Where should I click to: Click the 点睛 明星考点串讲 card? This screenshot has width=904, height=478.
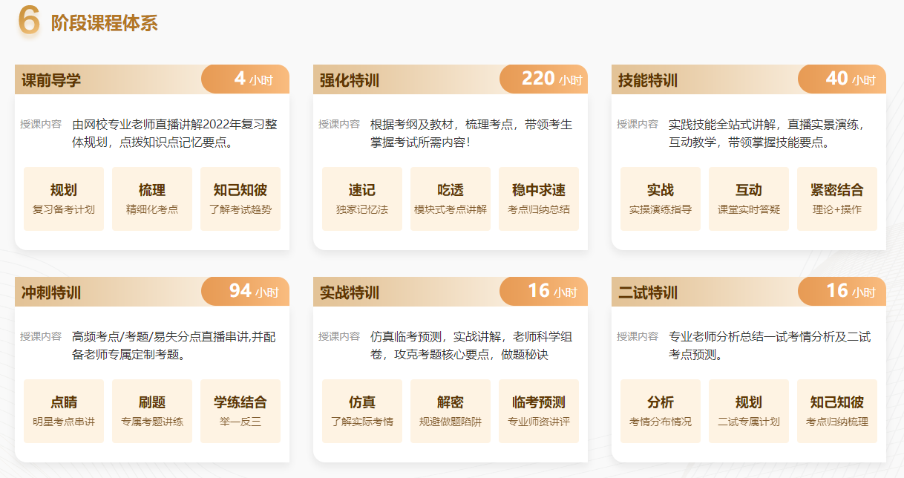click(63, 410)
